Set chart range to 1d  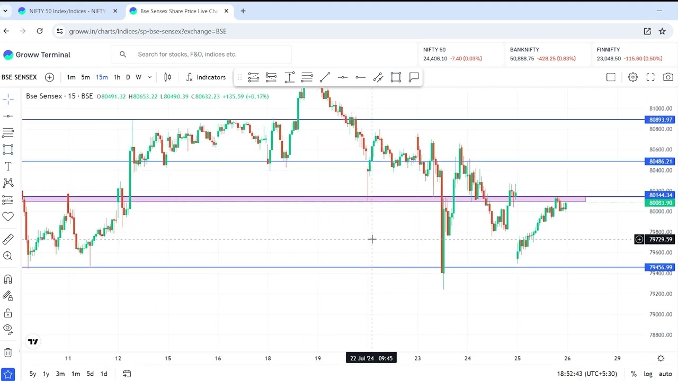pyautogui.click(x=104, y=374)
